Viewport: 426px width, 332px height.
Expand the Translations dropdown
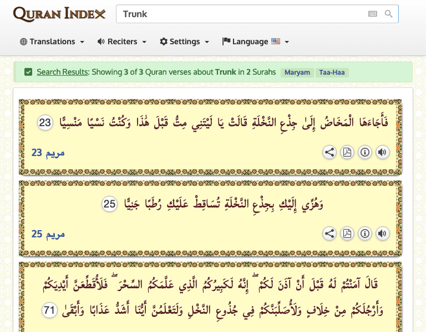point(52,41)
